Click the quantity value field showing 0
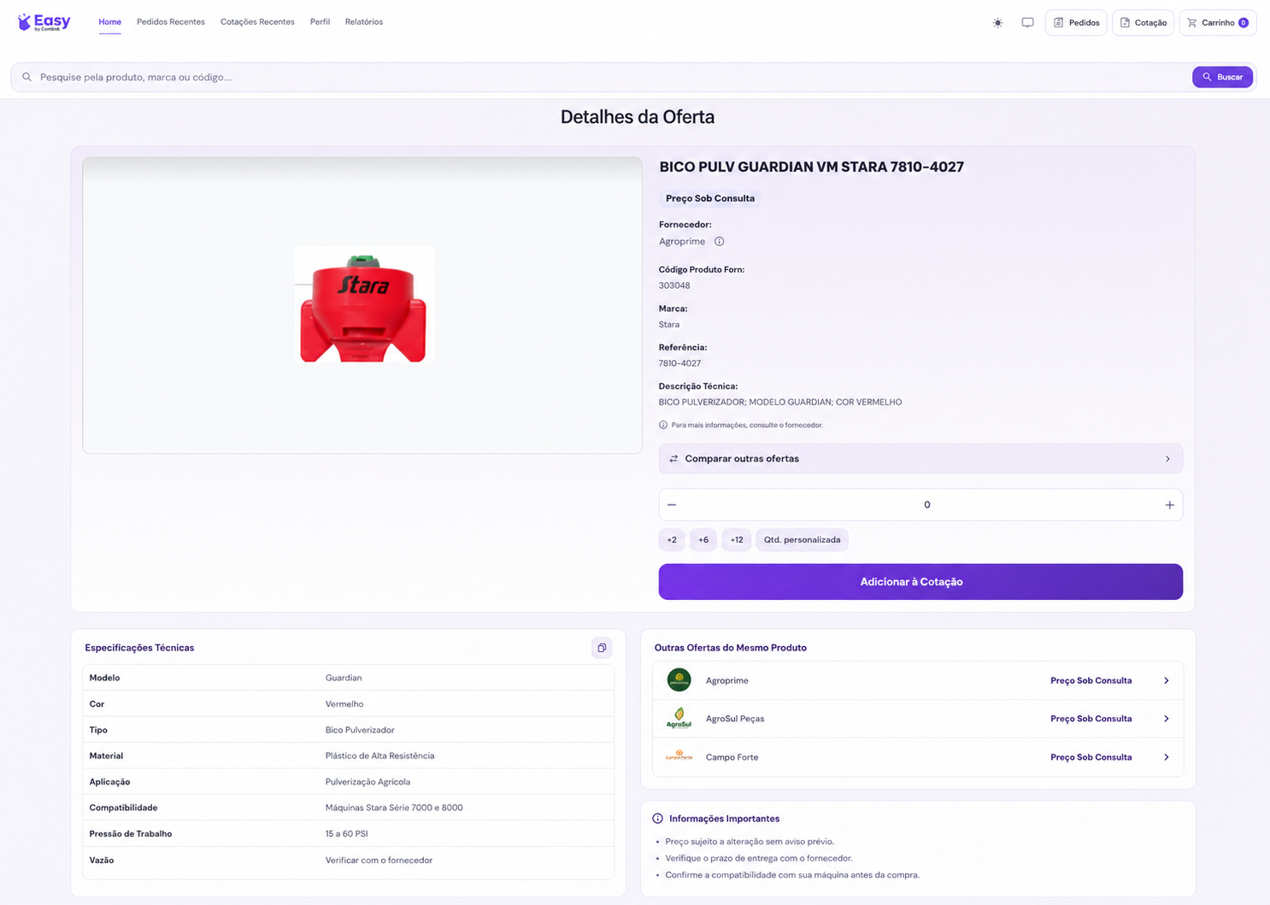 click(926, 505)
